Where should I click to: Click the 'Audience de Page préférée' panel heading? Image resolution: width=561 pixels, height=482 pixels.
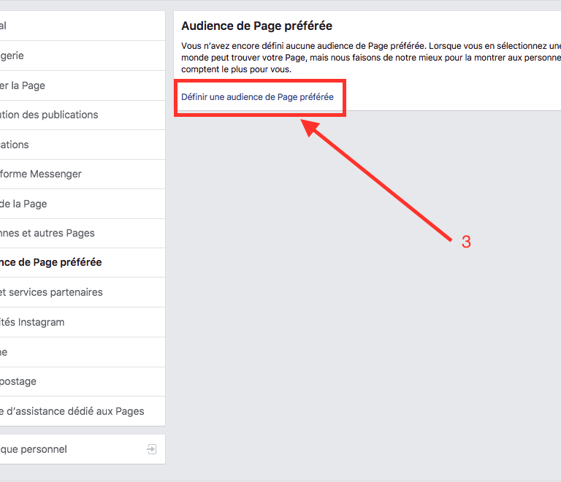(256, 26)
